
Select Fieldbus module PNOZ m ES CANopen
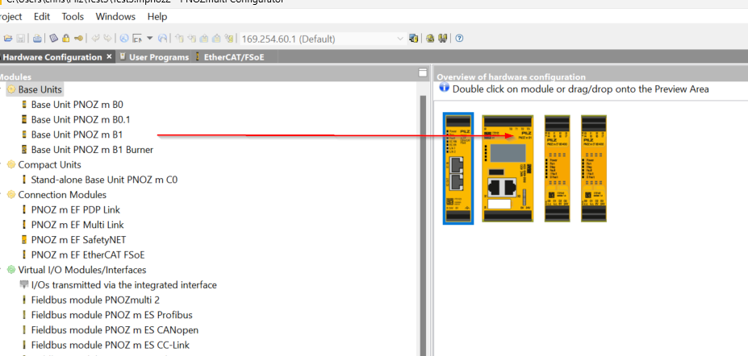pos(115,330)
